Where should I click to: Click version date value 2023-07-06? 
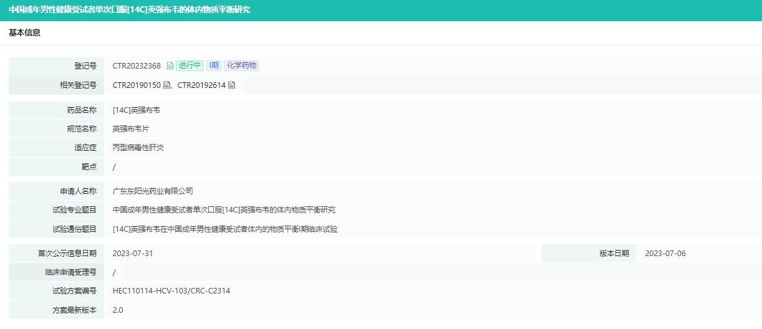(x=665, y=254)
